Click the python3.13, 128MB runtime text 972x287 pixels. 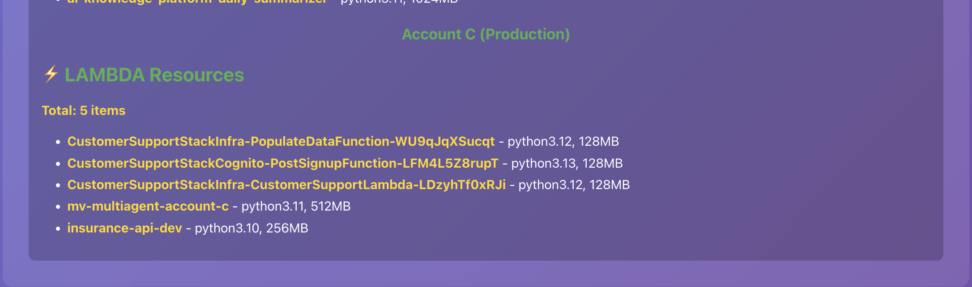[x=567, y=163]
